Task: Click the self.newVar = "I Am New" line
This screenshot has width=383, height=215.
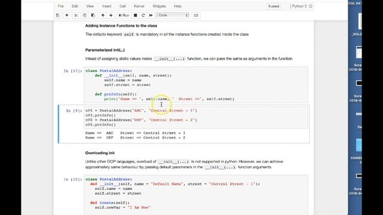Action: tap(123, 207)
